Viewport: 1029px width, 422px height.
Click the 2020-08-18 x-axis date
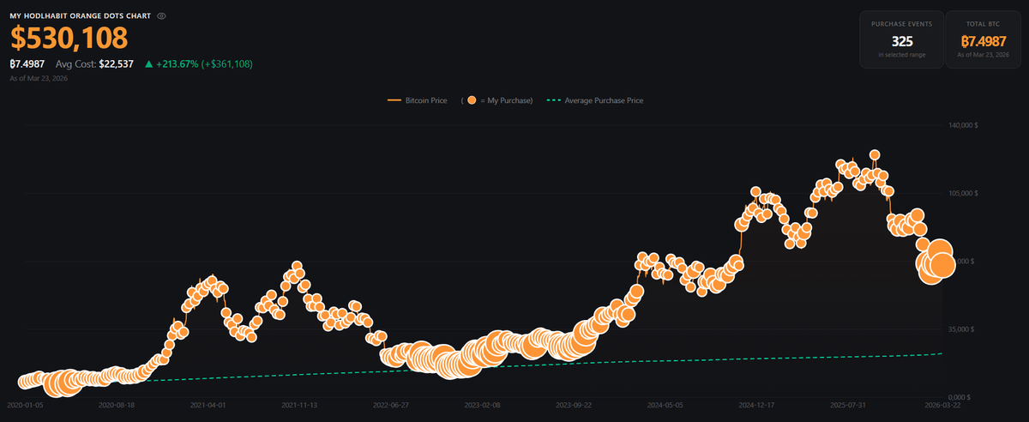point(117,403)
